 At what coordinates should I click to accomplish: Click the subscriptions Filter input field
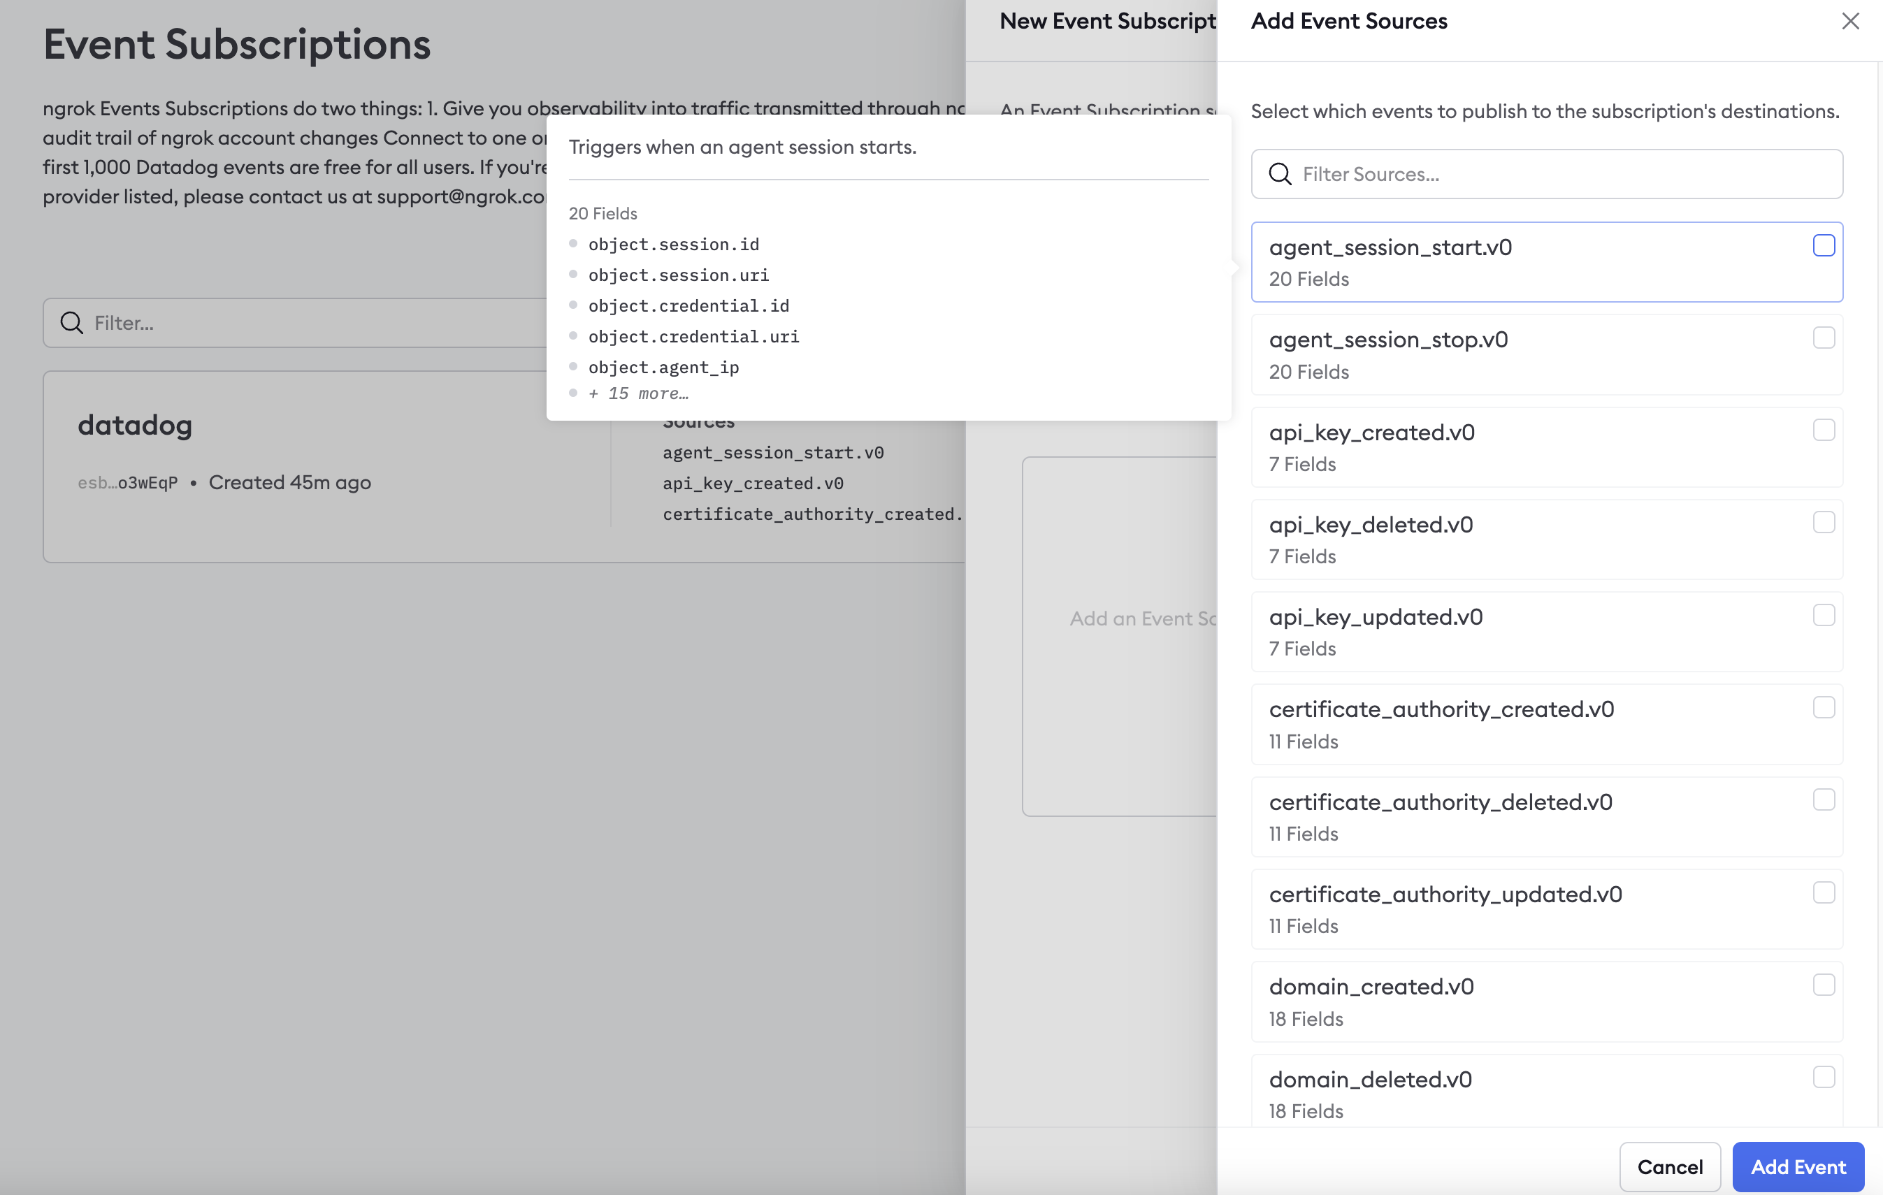click(313, 323)
